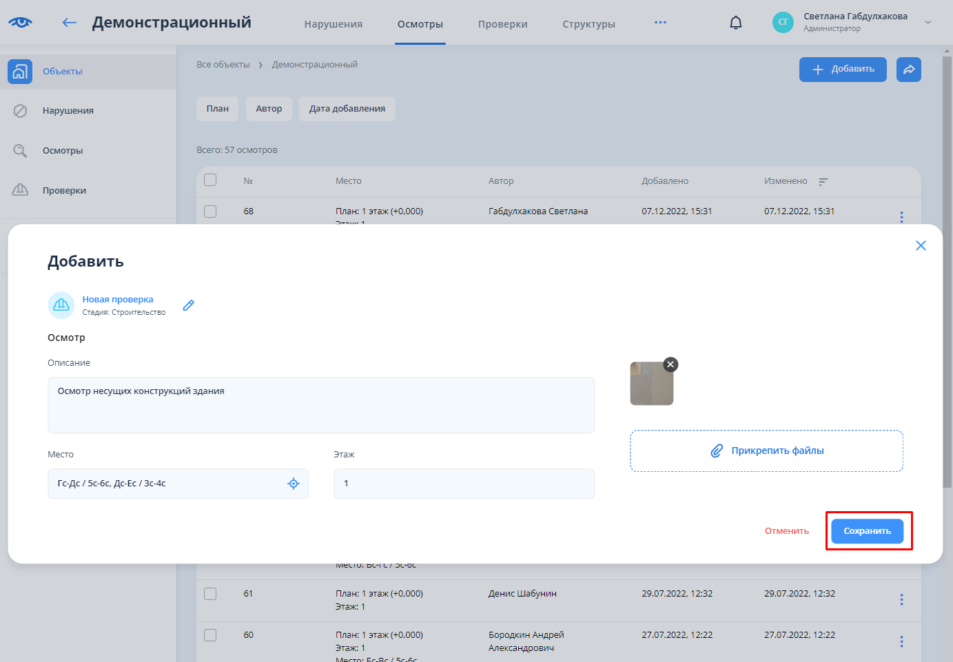The width and height of the screenshot is (953, 662).
Task: Switch to the Нарушения tab
Action: coord(333,24)
